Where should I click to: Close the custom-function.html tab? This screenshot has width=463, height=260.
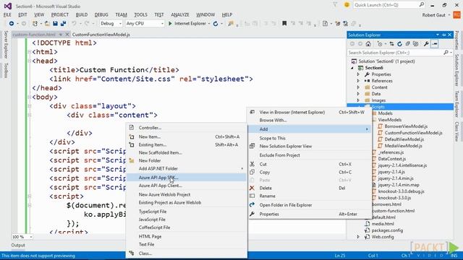pos(67,35)
